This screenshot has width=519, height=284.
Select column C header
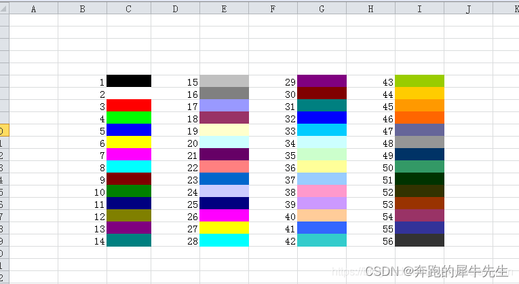point(129,9)
